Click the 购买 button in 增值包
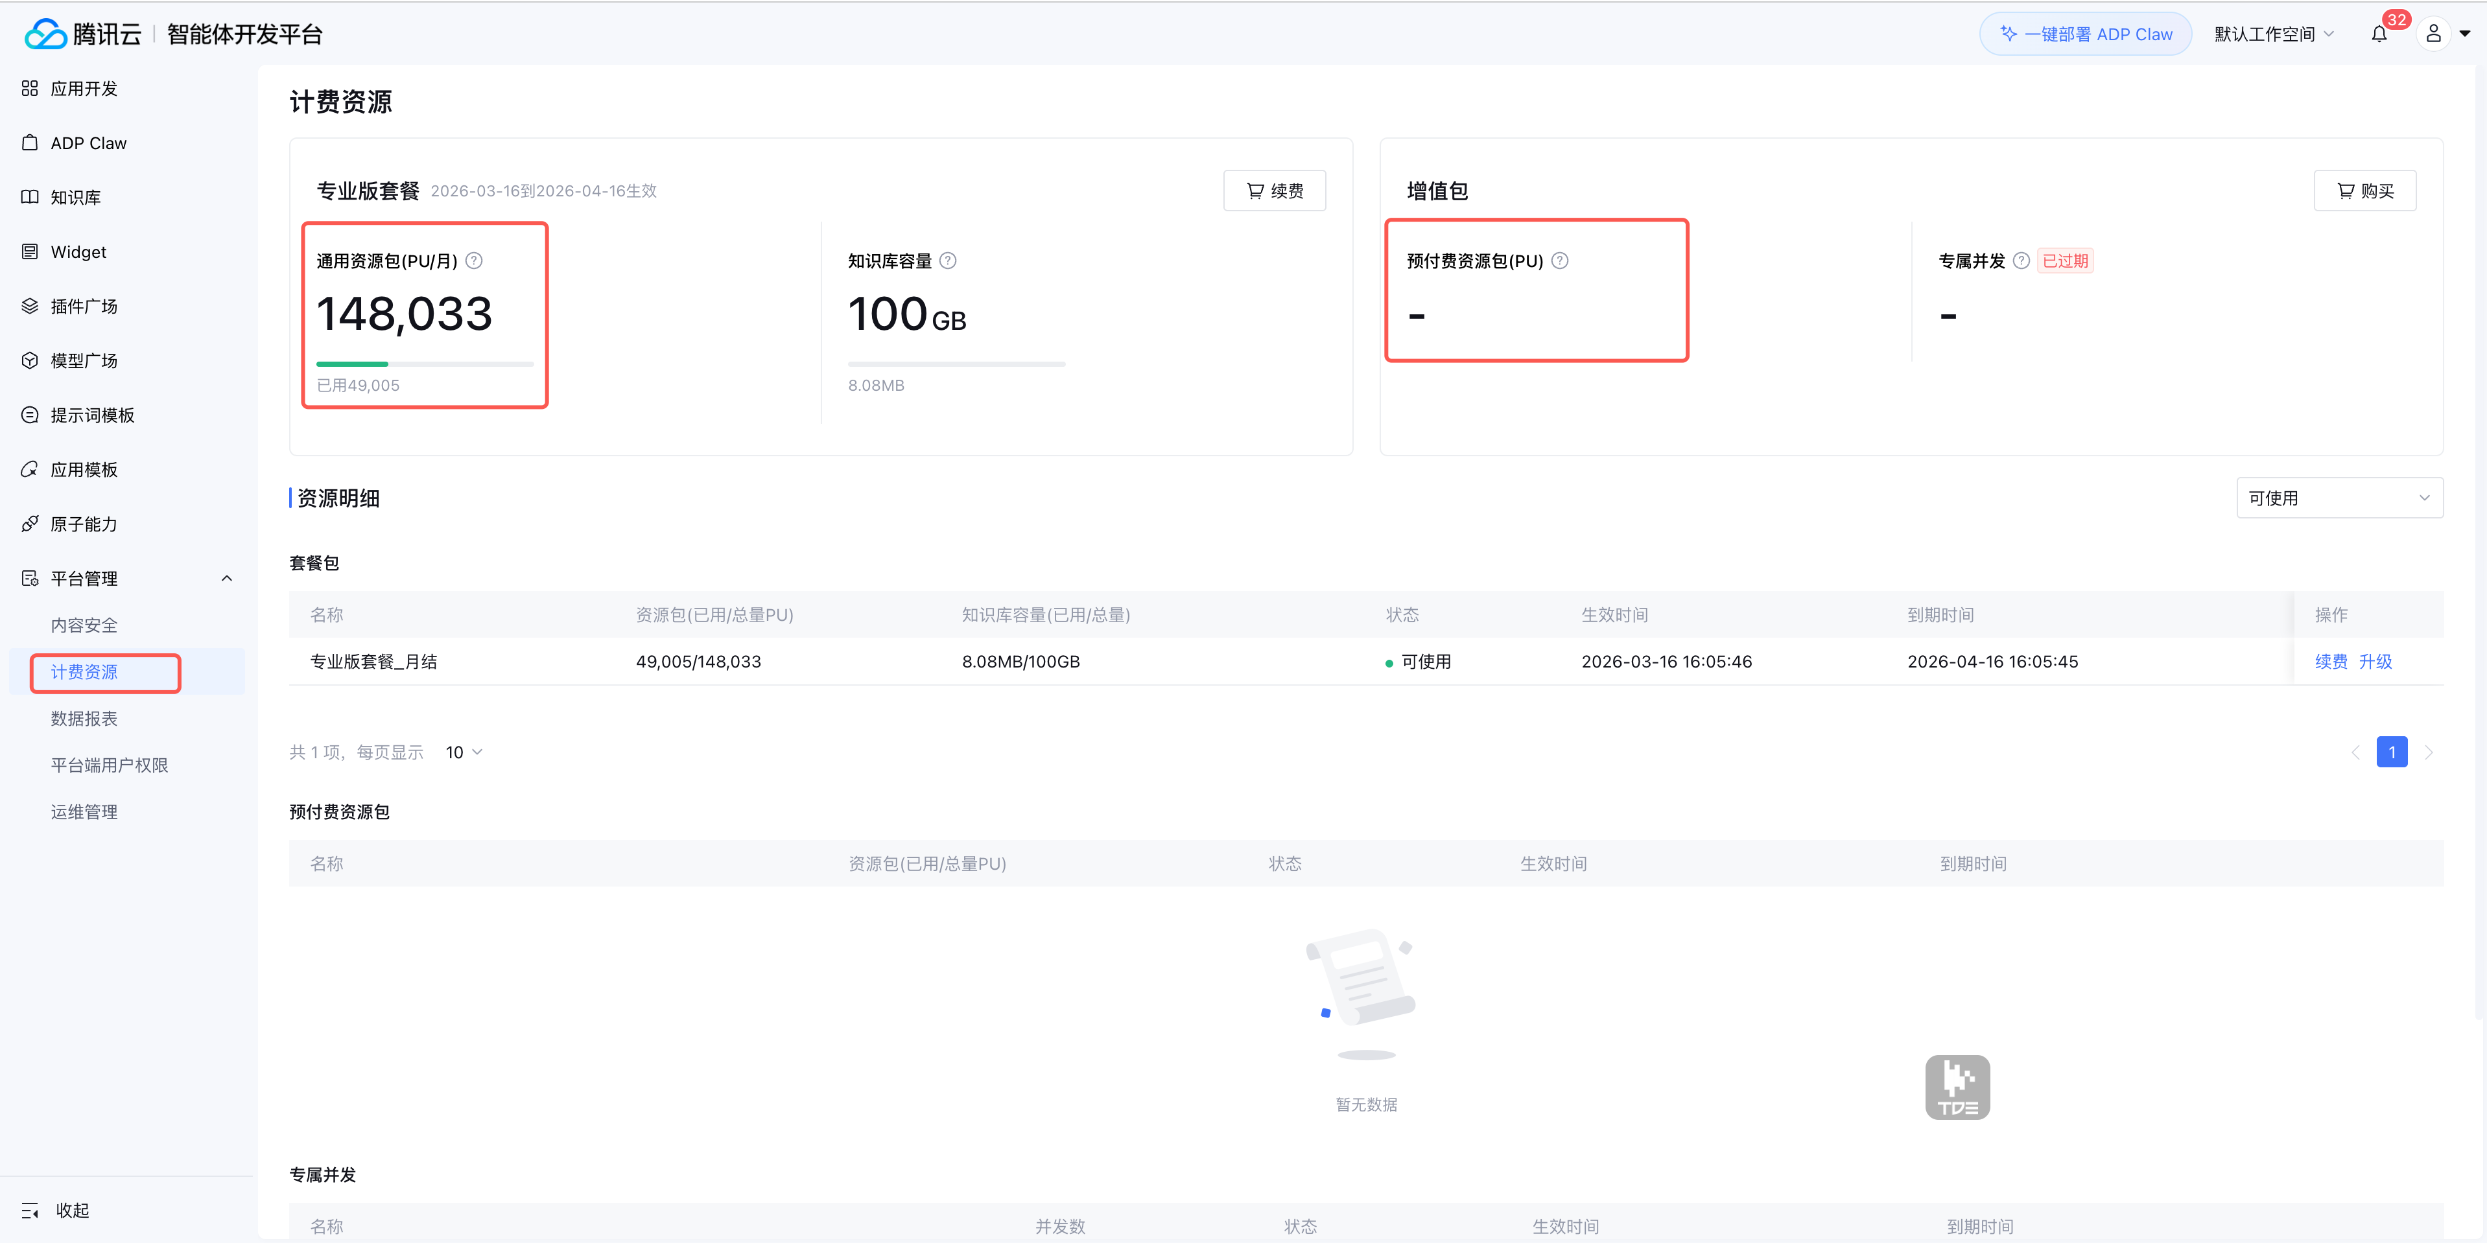This screenshot has width=2487, height=1243. pyautogui.click(x=2364, y=191)
